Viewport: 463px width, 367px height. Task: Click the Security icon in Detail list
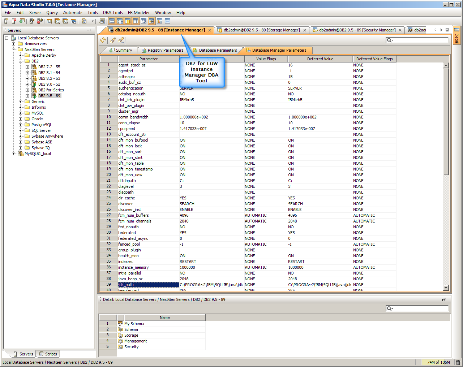120,347
